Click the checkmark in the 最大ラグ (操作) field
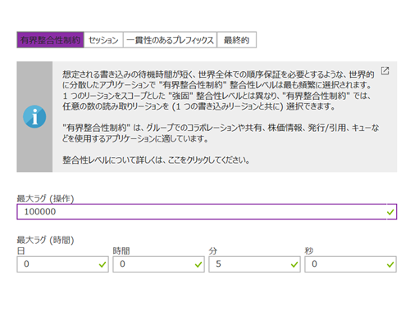The width and height of the screenshot is (410, 311). (x=390, y=212)
